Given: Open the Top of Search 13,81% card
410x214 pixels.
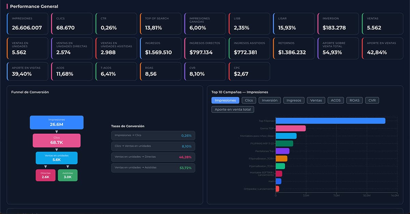Looking at the screenshot, I should [161, 24].
